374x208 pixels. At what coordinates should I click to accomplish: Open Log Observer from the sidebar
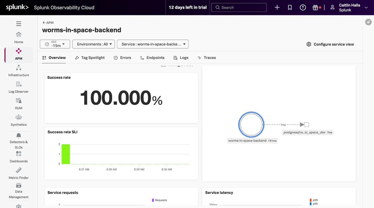18,87
